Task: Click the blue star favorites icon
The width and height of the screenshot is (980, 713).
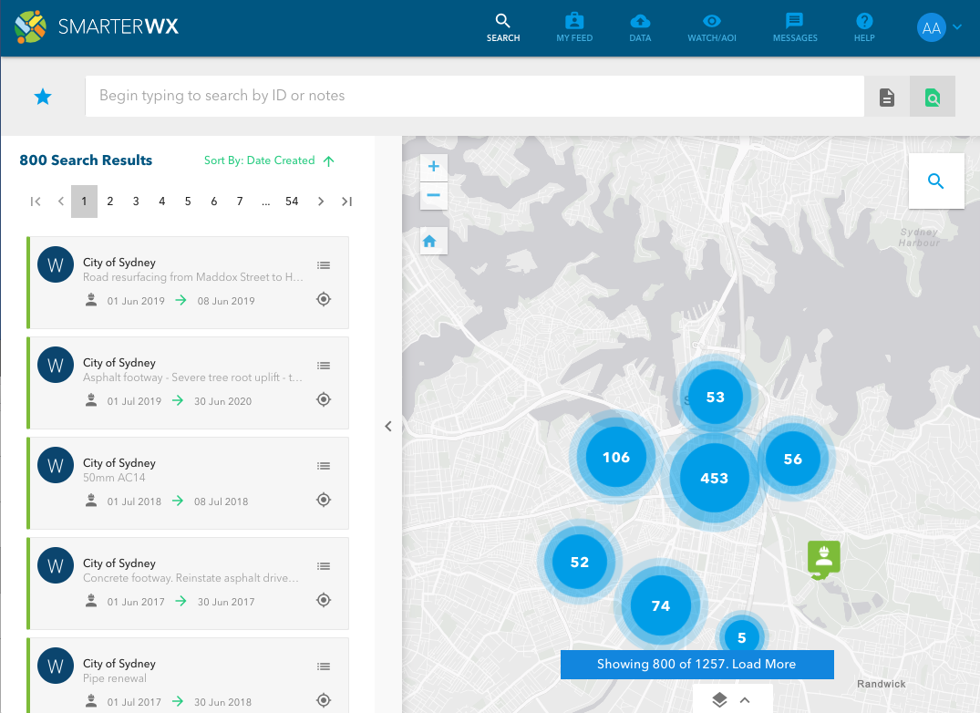Action: (43, 97)
